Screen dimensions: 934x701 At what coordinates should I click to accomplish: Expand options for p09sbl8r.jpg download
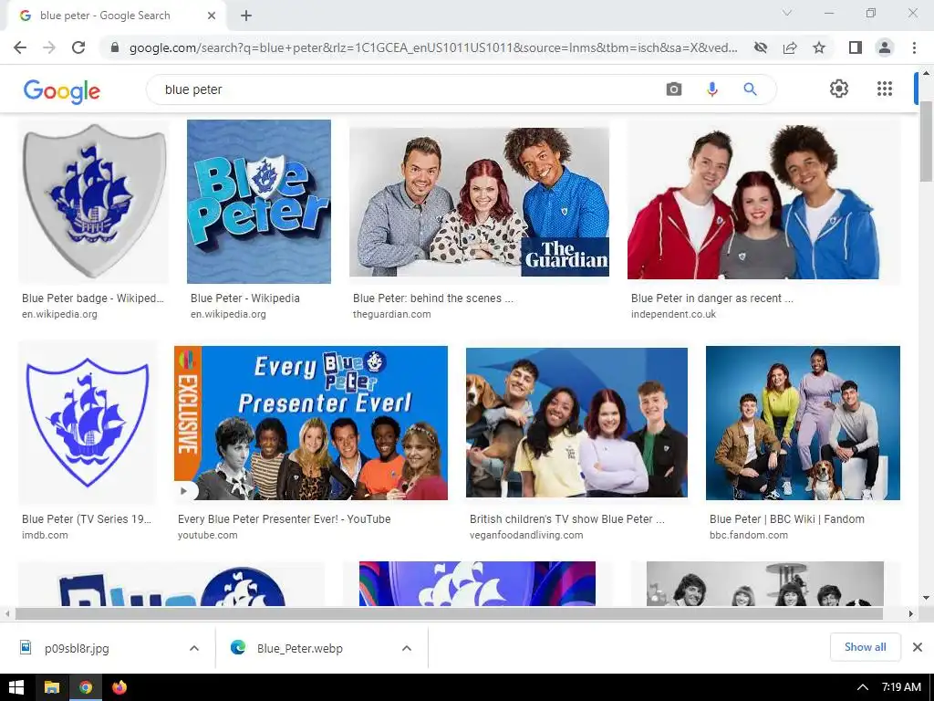[x=194, y=648]
